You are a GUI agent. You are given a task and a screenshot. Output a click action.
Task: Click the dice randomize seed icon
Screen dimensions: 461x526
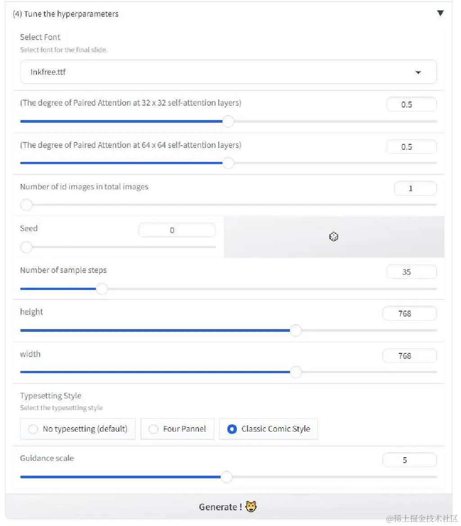[x=334, y=237]
